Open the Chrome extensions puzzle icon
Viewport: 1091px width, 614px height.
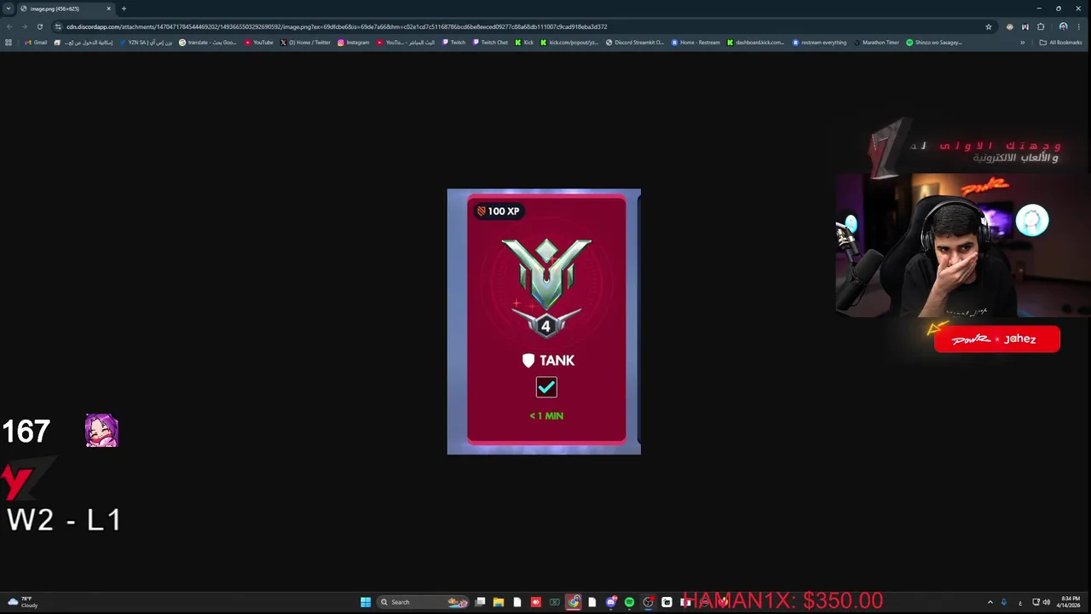[x=1041, y=26]
